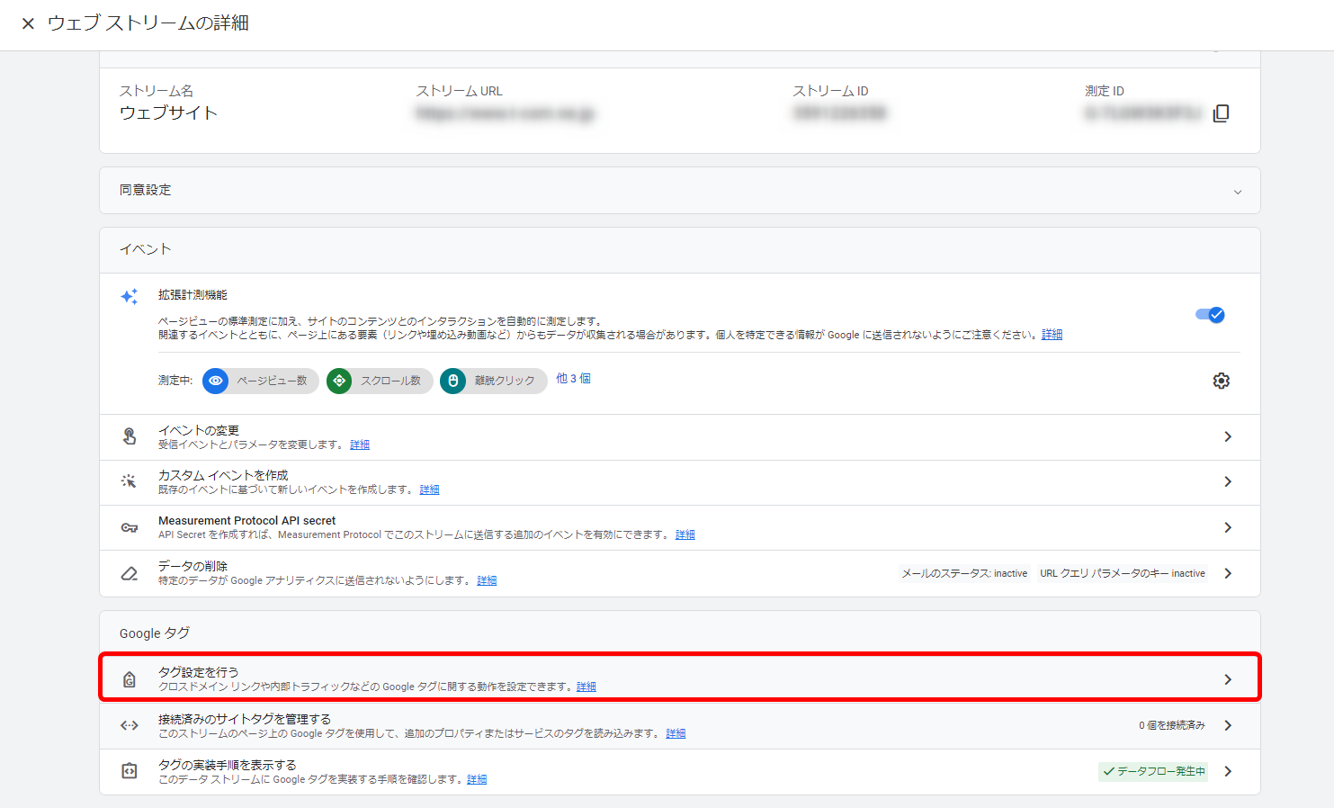Open カスタム イベントを作成 row chevron

coord(1228,481)
